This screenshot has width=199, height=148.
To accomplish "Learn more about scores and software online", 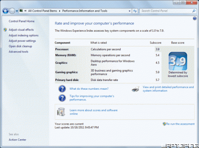I will (x=94, y=112).
